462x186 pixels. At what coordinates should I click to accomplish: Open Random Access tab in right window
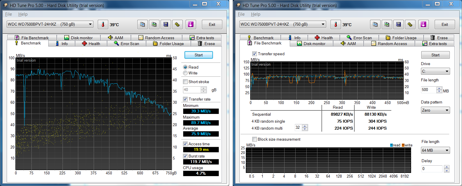click(389, 44)
